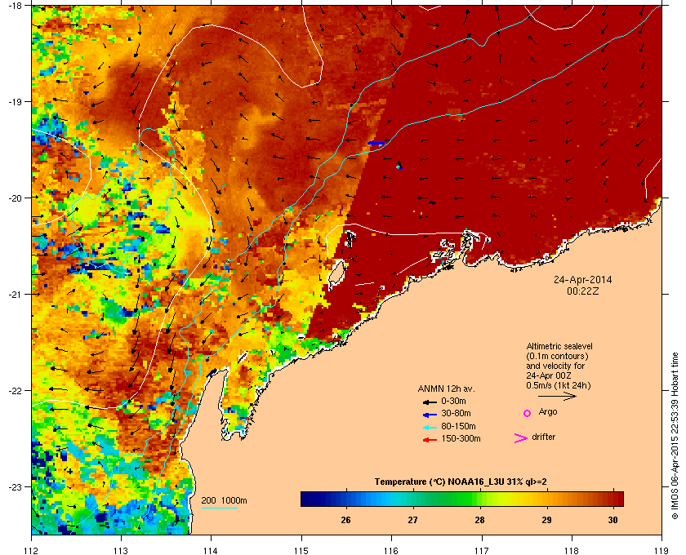Screen dimensions: 686x555
Task: Click the colorbar tick label 27
Action: coord(412,520)
